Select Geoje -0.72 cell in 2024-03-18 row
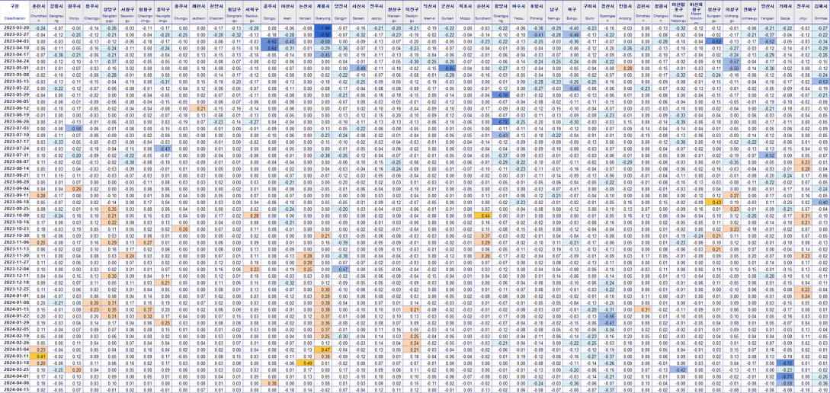Viewport: 830px width, 393px height. [785, 363]
